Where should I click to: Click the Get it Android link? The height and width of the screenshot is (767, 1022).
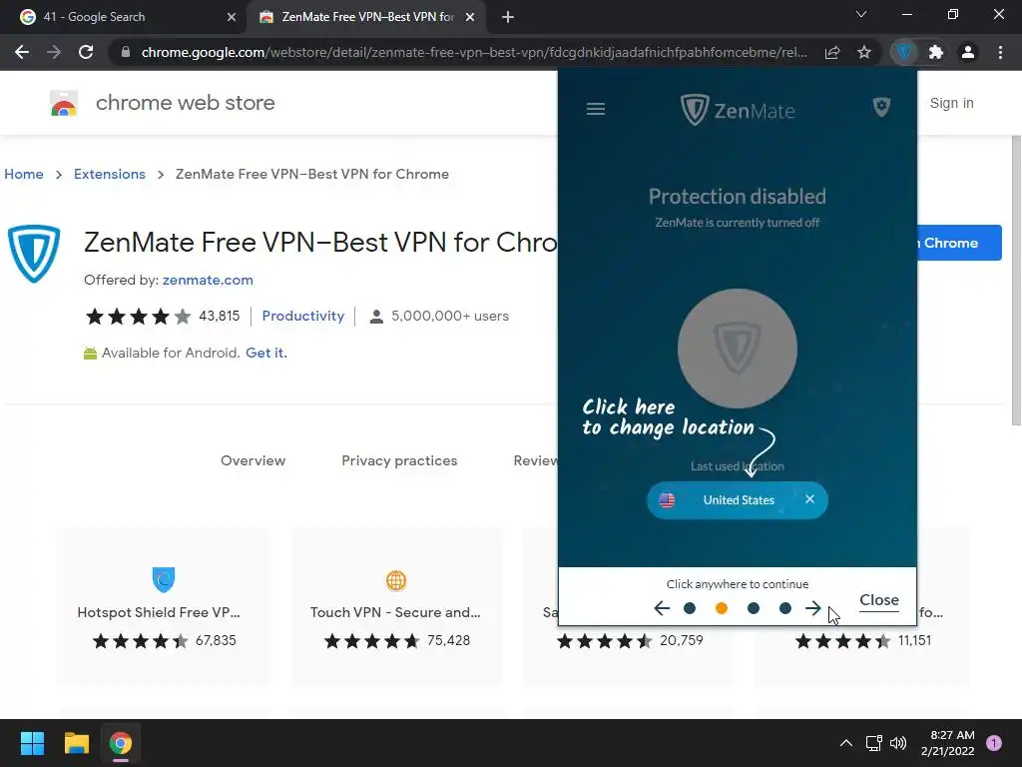coord(265,353)
